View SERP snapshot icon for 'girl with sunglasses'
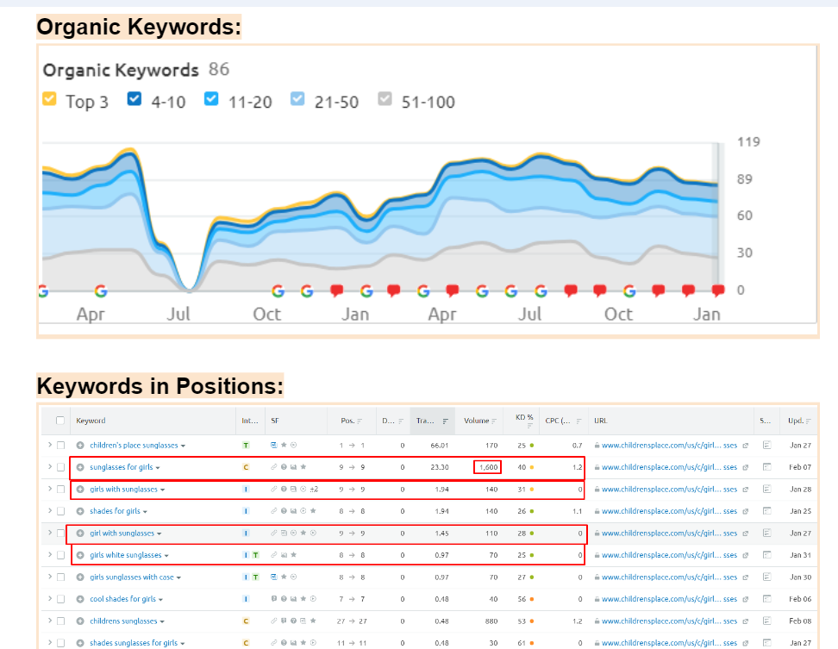838x649 pixels. pos(767,533)
